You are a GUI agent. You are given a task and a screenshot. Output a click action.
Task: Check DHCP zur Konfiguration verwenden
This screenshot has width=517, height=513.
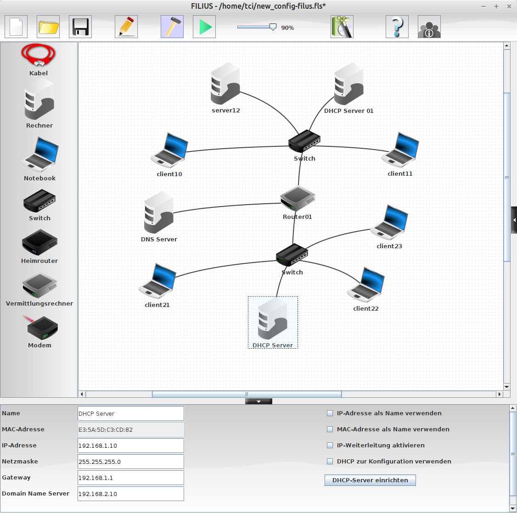point(330,462)
